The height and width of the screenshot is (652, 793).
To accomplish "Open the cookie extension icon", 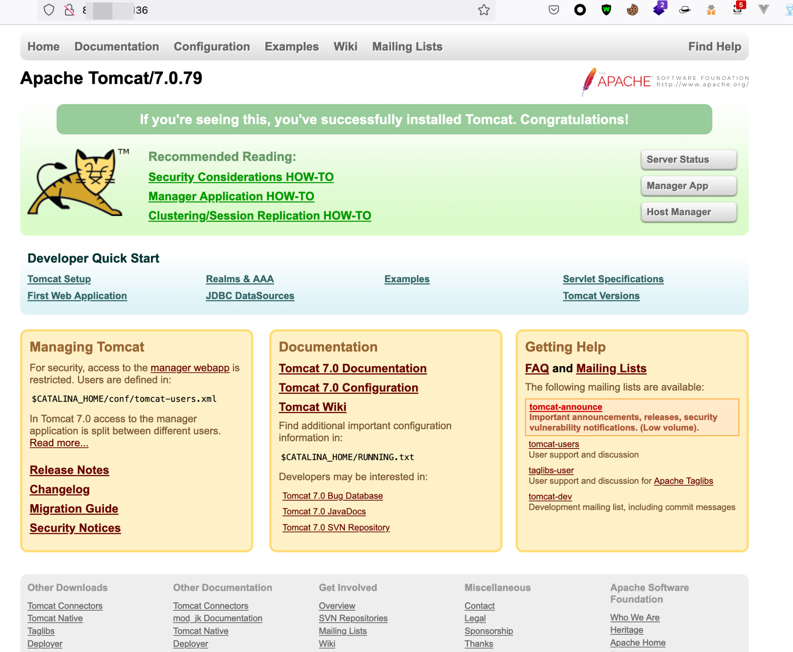I will click(632, 10).
